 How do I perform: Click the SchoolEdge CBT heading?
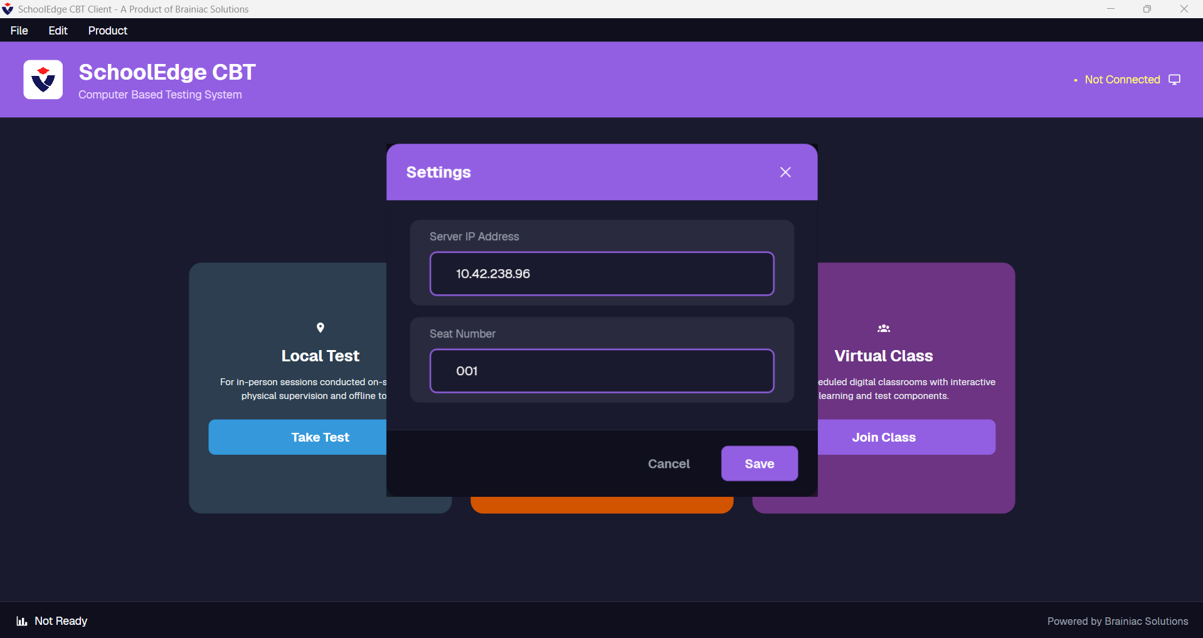[x=167, y=72]
